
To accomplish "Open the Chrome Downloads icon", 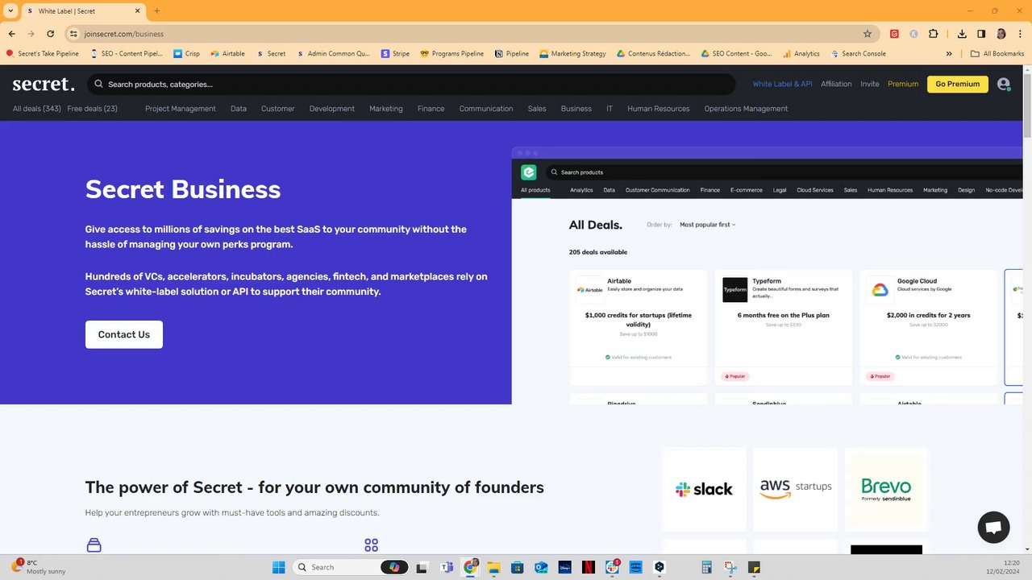I will 962,34.
